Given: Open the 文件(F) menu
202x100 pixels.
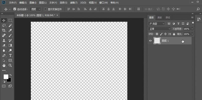Looking at the screenshot, I should click(x=13, y=2).
